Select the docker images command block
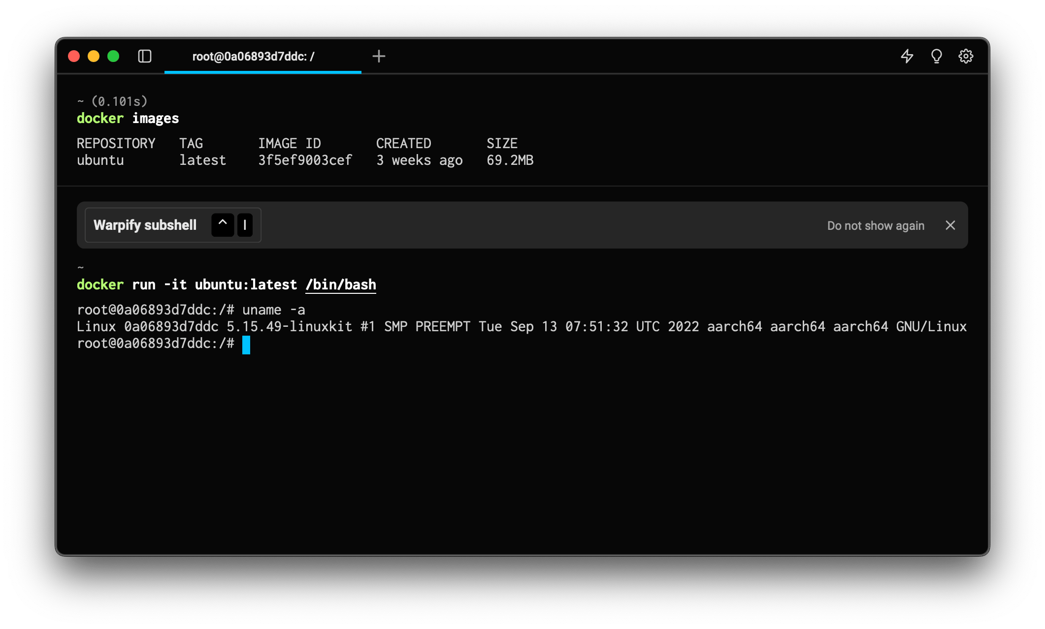Screen dimensions: 1045x629 point(128,118)
